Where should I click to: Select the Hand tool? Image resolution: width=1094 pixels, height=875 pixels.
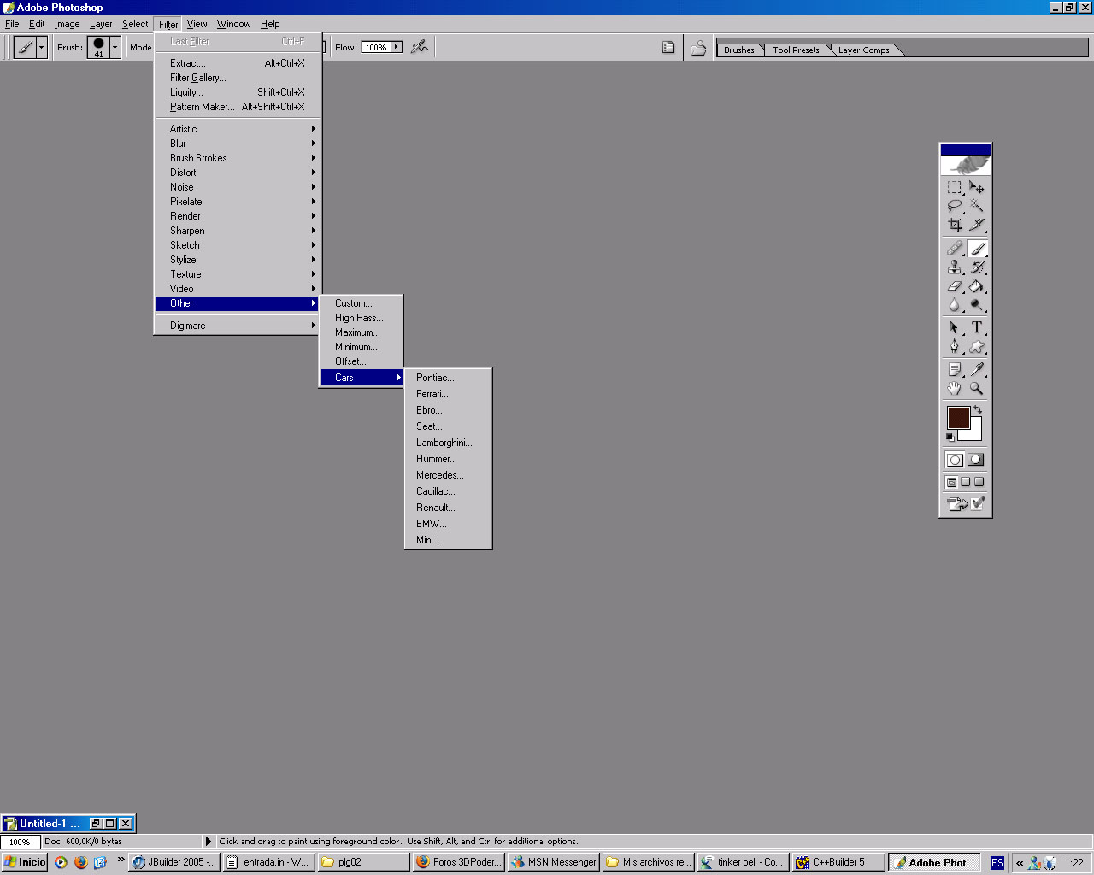tap(955, 388)
